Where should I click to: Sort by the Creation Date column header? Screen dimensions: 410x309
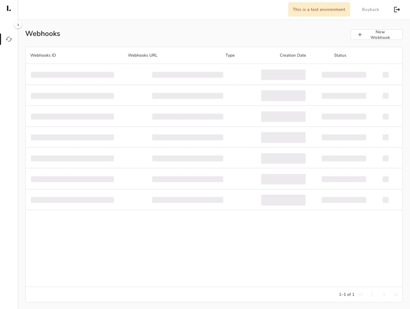[x=293, y=55]
